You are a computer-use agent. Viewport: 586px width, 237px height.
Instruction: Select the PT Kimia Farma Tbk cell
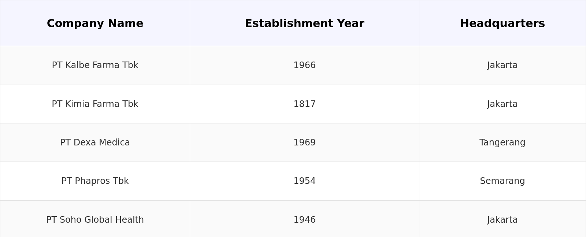(95, 104)
